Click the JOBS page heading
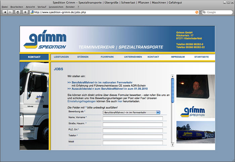 pyautogui.click(x=58, y=69)
